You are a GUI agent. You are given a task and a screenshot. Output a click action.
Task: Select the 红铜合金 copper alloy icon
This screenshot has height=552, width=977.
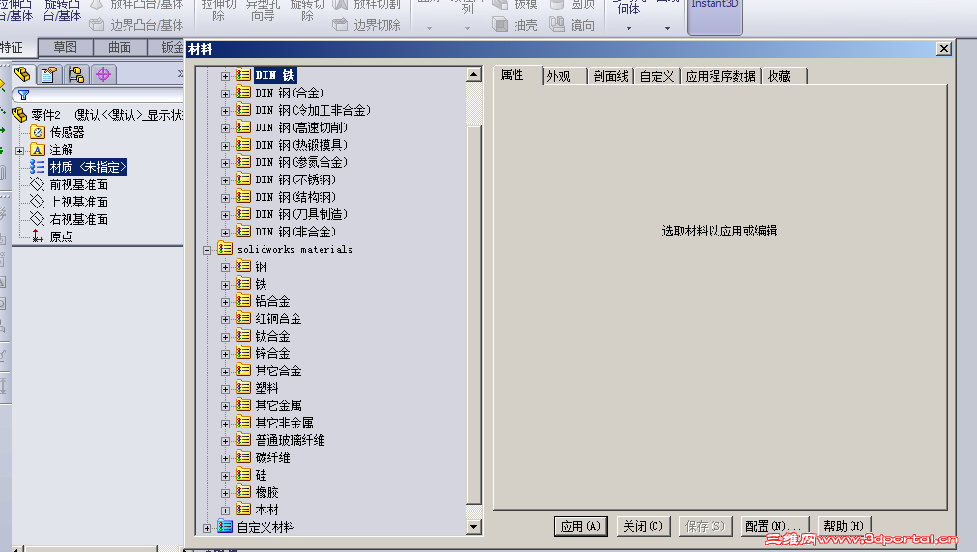click(243, 318)
